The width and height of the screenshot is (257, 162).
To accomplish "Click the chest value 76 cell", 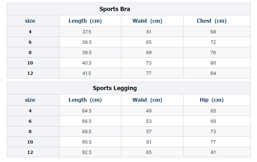I will coord(213,52).
